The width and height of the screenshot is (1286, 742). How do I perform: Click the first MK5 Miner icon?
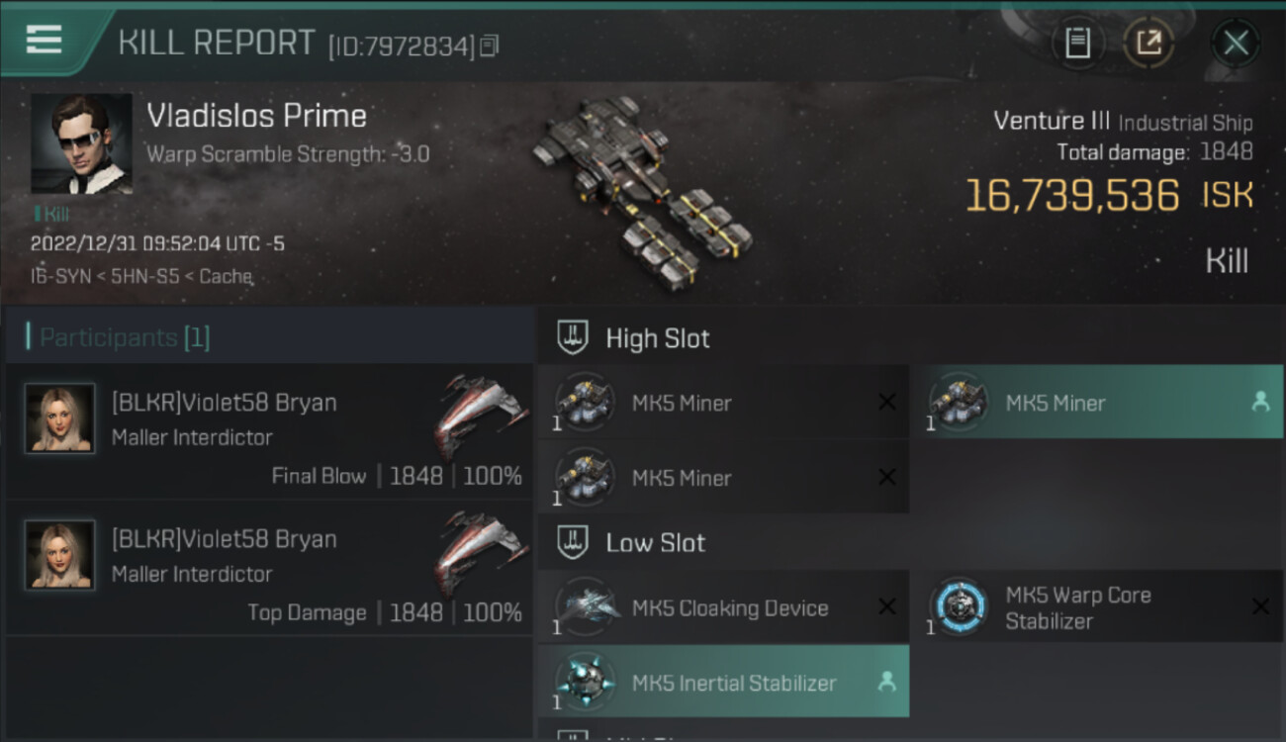click(585, 403)
